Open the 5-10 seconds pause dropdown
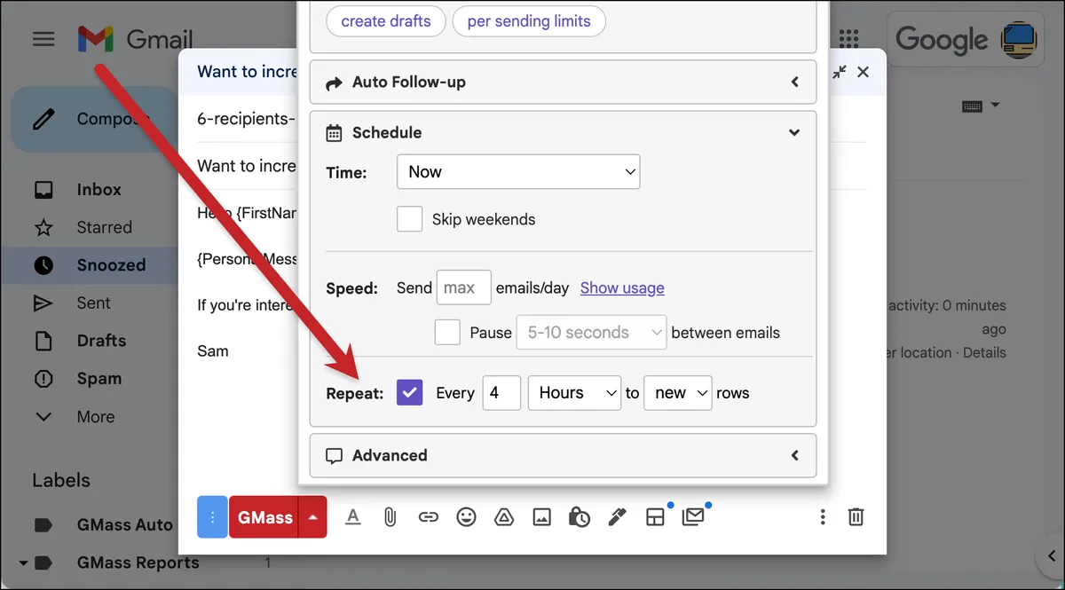The height and width of the screenshot is (590, 1065). pos(591,333)
